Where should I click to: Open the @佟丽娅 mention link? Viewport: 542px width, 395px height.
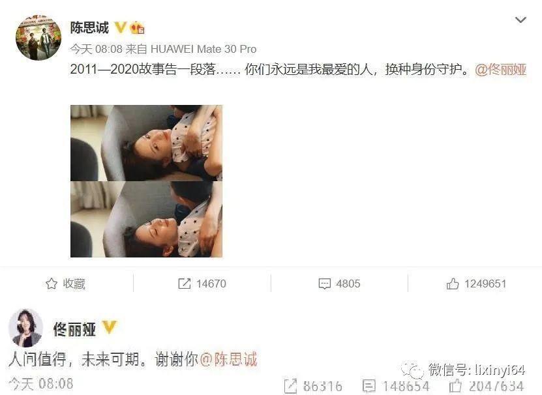click(x=500, y=70)
